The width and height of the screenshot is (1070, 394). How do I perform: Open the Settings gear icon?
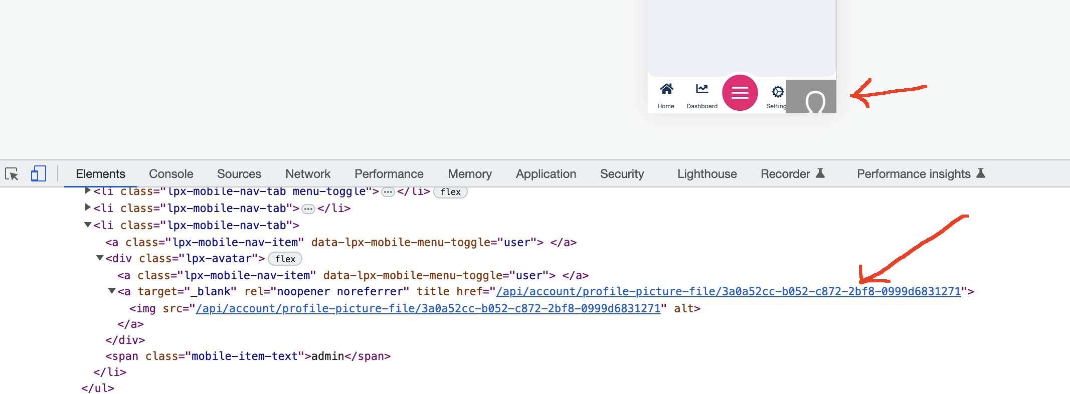[x=777, y=92]
